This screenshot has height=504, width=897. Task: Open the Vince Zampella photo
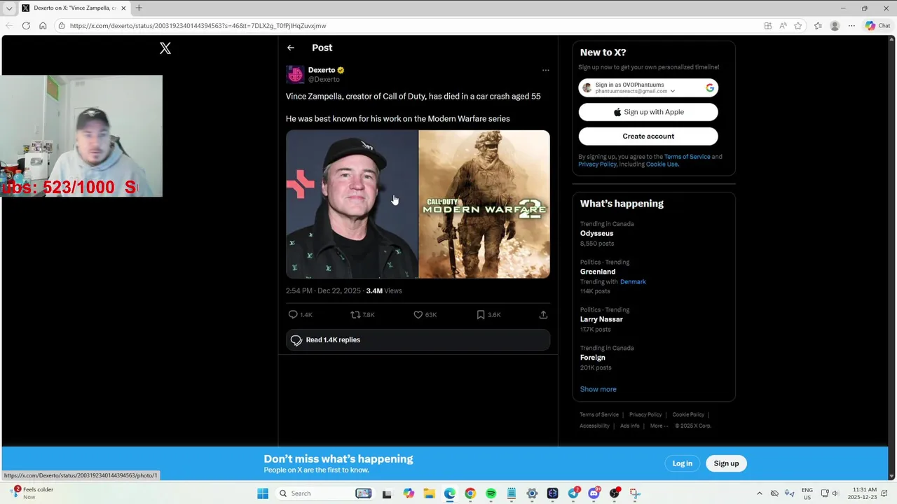[x=352, y=204]
